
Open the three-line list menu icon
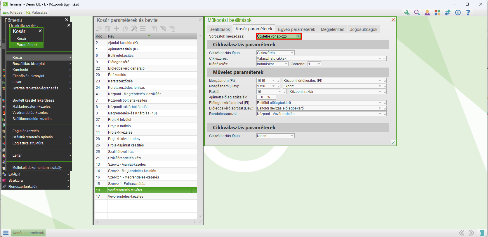tap(143, 29)
